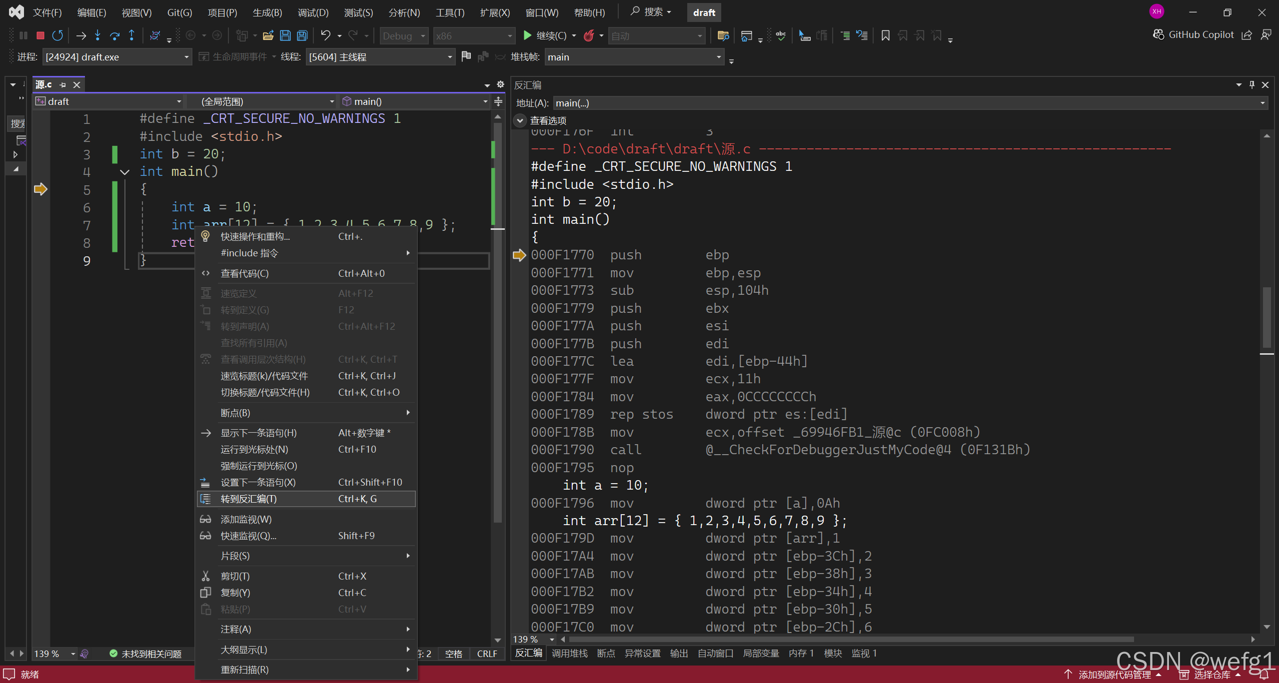The height and width of the screenshot is (683, 1279).
Task: Click 添加到源代码管理 in the status bar
Action: (1114, 675)
